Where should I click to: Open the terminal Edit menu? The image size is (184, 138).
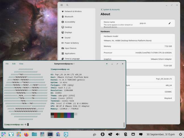coord(14,64)
